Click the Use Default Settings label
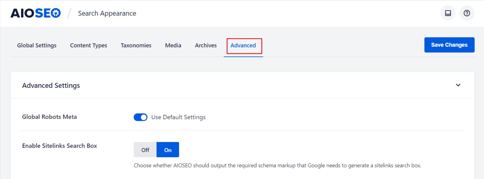The width and height of the screenshot is (484, 179). click(178, 117)
